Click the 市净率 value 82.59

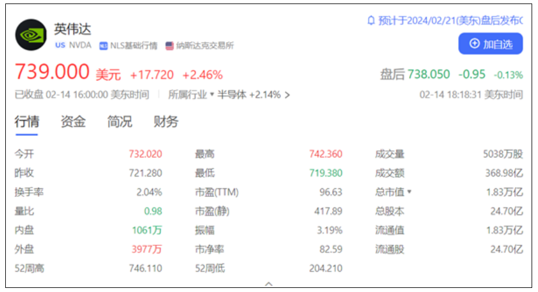[x=331, y=249]
